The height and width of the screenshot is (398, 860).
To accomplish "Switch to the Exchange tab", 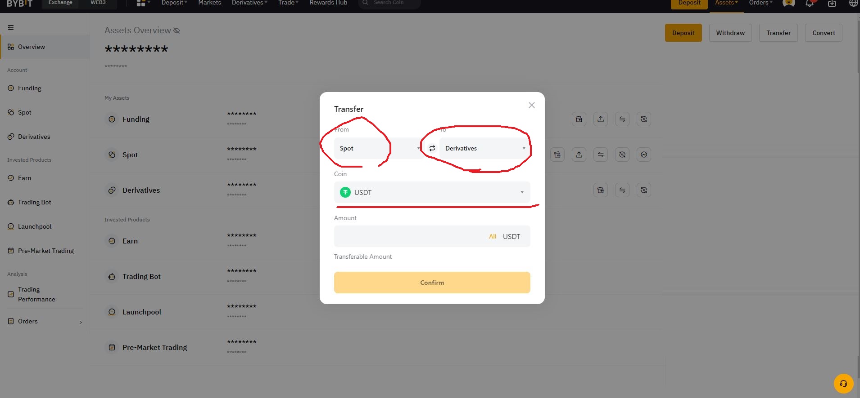I will click(x=60, y=3).
